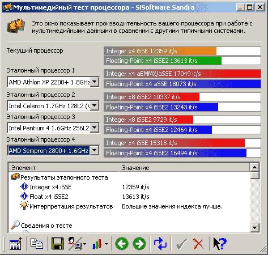Image resolution: width=268 pixels, height=255 pixels.
Task: Click the magnifier icon for Сведения о тесте
Action: tap(15, 225)
